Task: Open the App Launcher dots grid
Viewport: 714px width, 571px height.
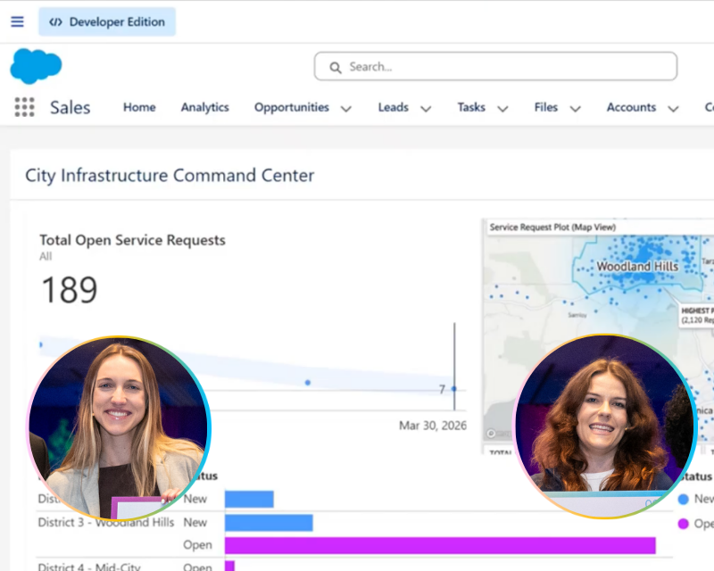Action: [25, 107]
